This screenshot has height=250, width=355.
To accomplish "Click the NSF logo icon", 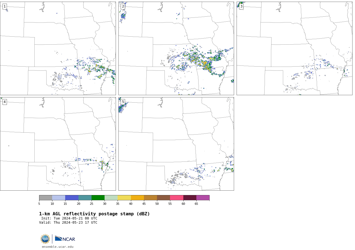I will tap(45, 239).
